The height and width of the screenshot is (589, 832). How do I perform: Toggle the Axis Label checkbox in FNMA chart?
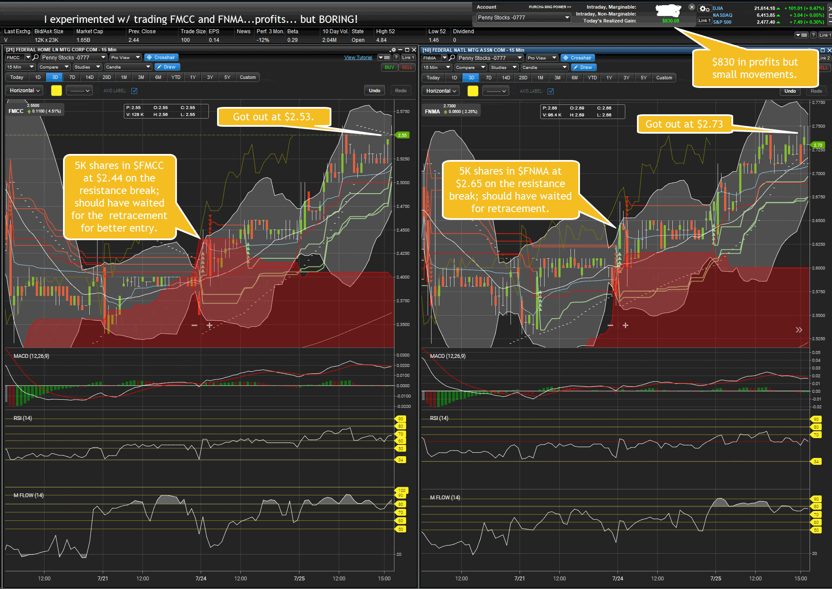click(551, 91)
